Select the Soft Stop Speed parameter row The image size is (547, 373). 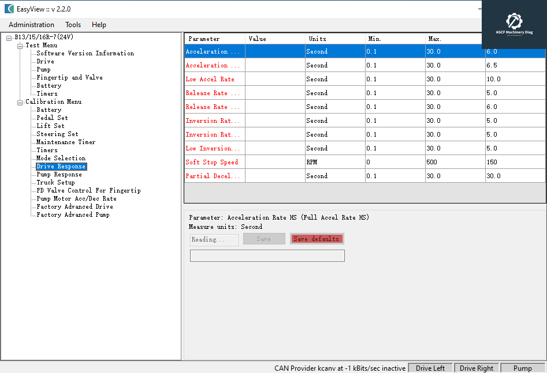[212, 163]
